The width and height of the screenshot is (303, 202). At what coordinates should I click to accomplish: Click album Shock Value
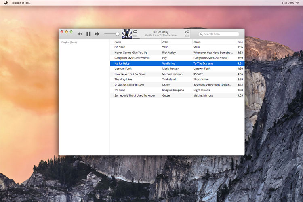click(x=201, y=80)
